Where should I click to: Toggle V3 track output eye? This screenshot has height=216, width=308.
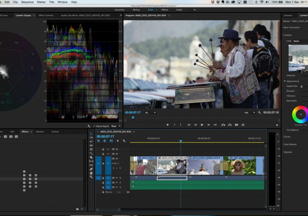pos(117,149)
